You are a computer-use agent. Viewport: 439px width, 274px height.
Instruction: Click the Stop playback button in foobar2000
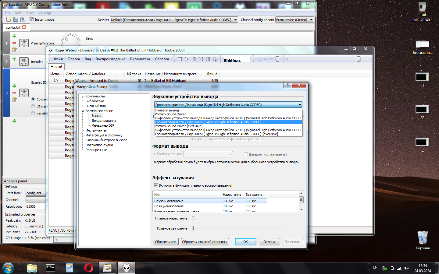[x=180, y=59]
